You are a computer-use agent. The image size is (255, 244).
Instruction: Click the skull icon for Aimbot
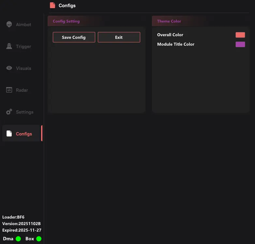tap(9, 24)
